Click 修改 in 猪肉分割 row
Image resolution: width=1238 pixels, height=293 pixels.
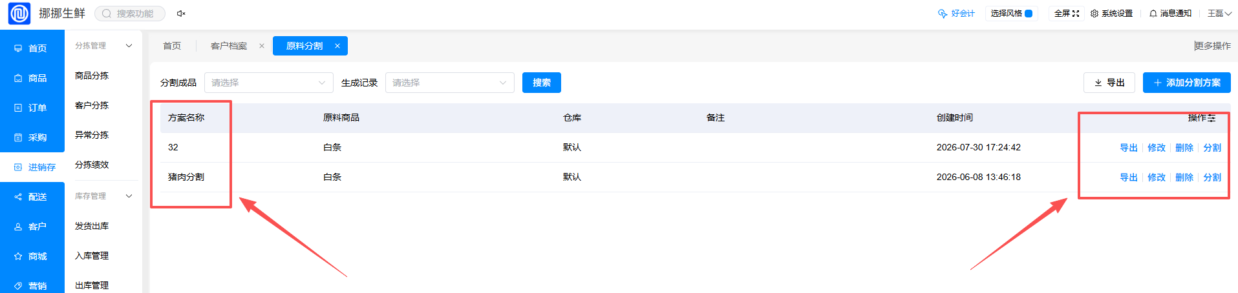point(1157,177)
